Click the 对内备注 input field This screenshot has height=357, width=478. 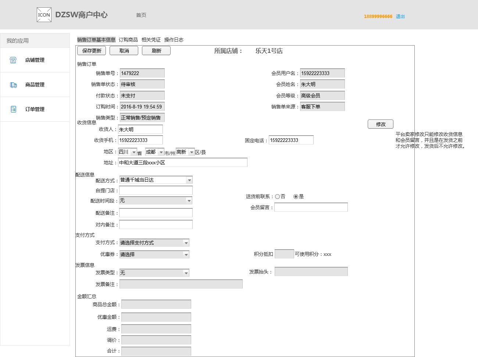156,225
